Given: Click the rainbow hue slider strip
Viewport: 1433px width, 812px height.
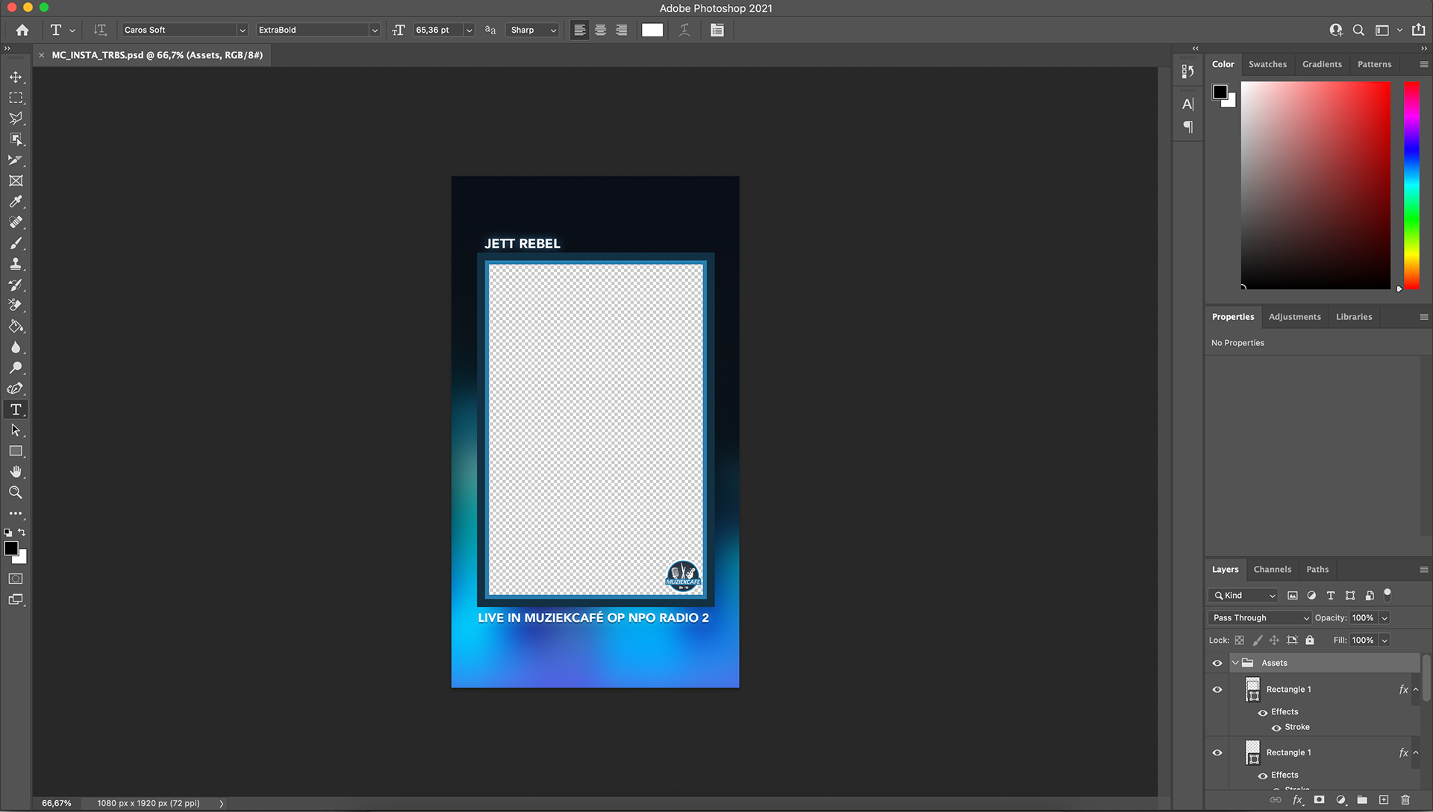Looking at the screenshot, I should point(1411,185).
